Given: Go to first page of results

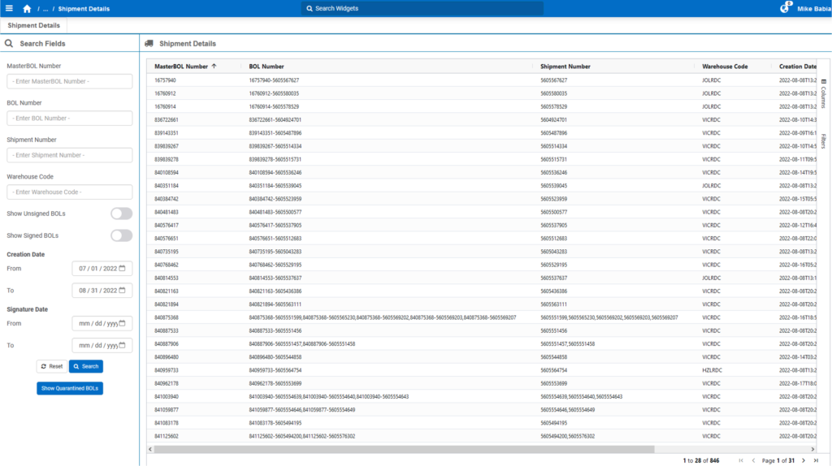Looking at the screenshot, I should [741, 460].
